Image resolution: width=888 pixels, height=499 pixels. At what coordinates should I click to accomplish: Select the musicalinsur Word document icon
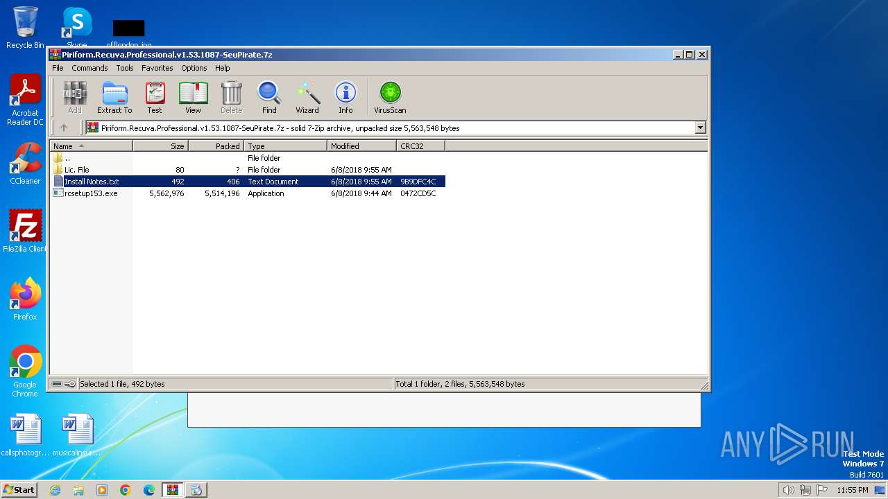(77, 435)
